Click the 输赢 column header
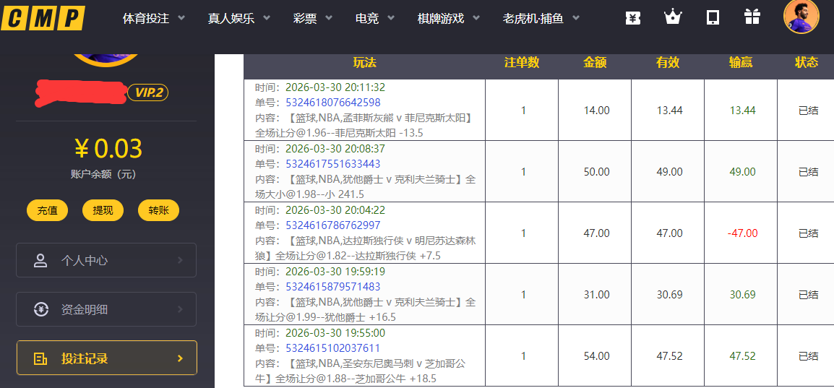The image size is (834, 388). click(740, 63)
